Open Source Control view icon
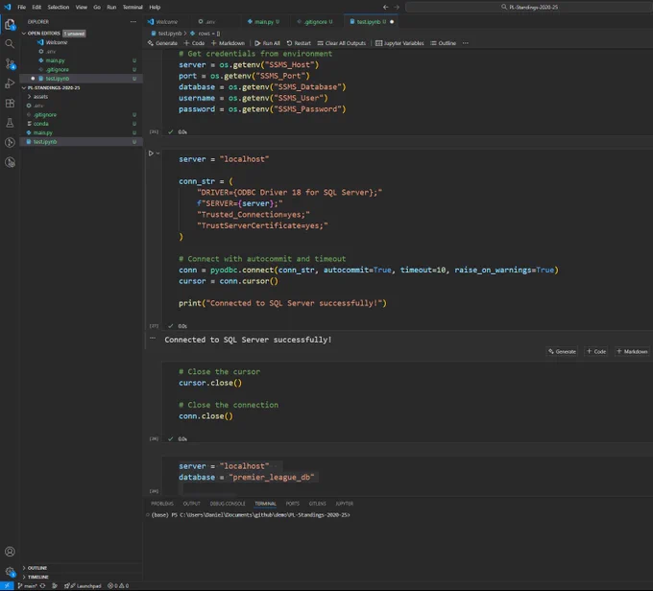The width and height of the screenshot is (653, 591). click(10, 63)
